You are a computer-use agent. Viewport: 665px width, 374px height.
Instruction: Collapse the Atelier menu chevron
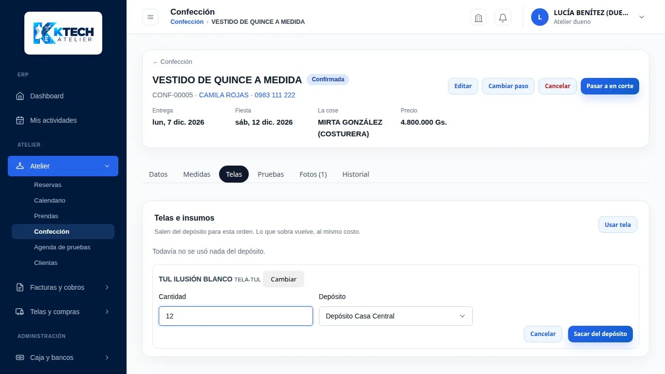(x=107, y=166)
